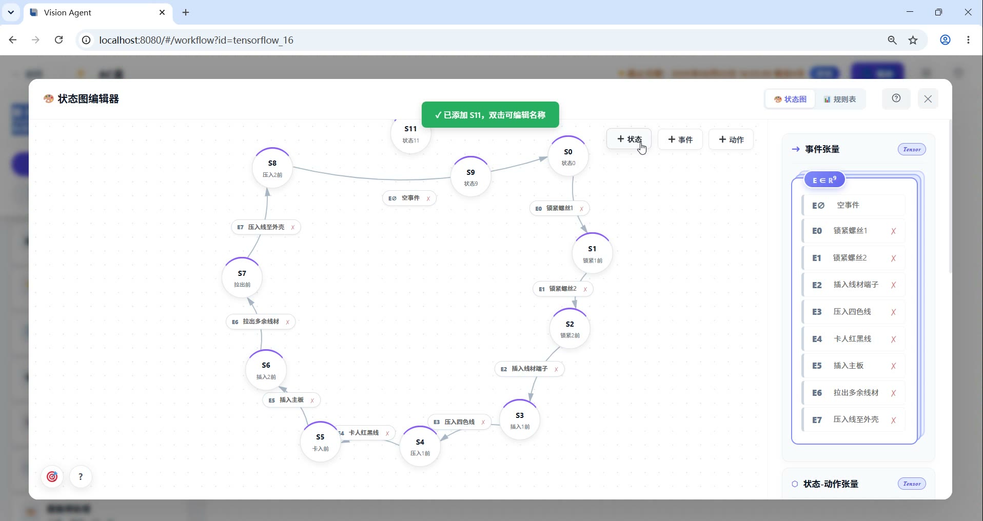Click the editor dialog's vertical scrollbar
This screenshot has height=521, width=983.
click(x=950, y=196)
